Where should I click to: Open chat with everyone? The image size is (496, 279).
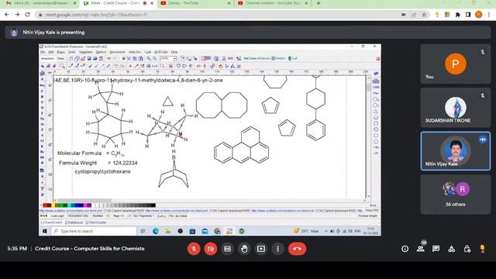click(436, 249)
